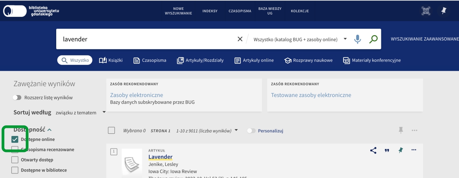Click the green search magnifier icon
Screen dimensions: 459x178
click(373, 39)
